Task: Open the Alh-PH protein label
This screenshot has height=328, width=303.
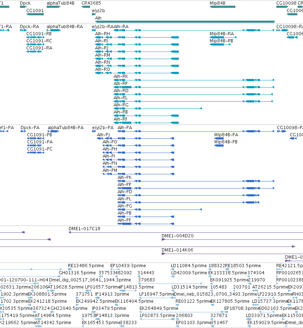Action: coord(110,149)
